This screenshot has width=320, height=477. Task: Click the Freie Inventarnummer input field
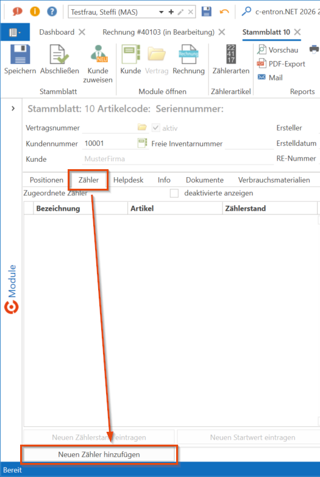[249, 144]
